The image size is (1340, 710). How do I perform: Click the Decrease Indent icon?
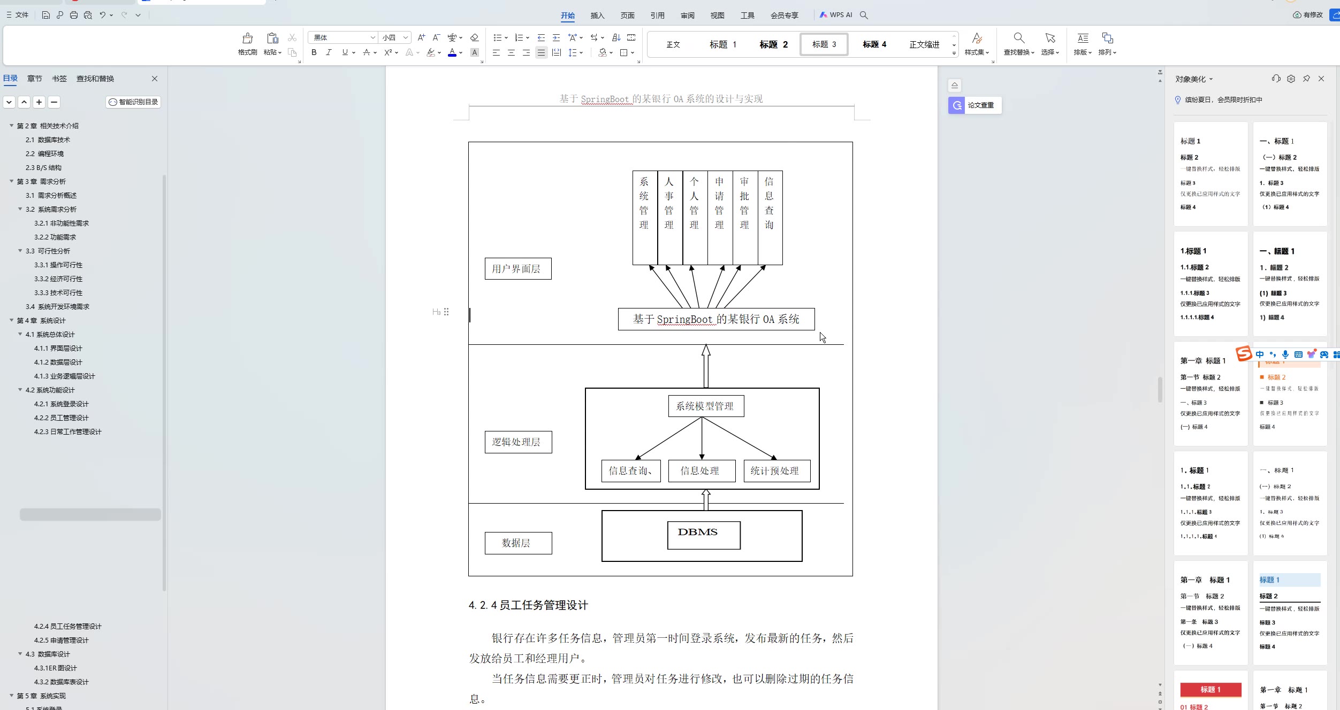tap(541, 37)
